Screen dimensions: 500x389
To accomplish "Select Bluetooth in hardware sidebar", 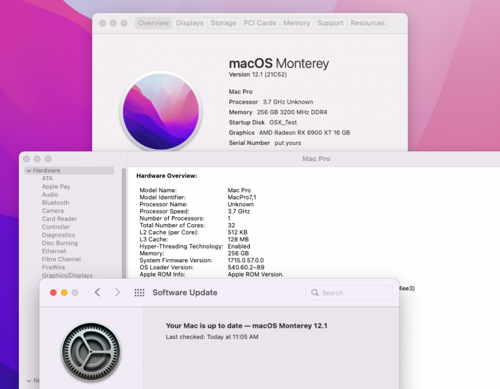I will point(56,203).
